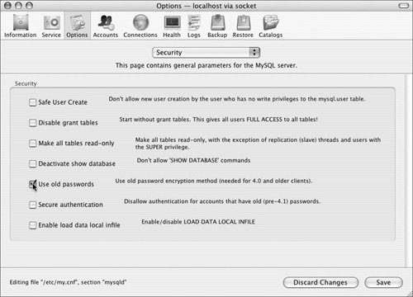Show the Health monitor icon

coord(172,22)
